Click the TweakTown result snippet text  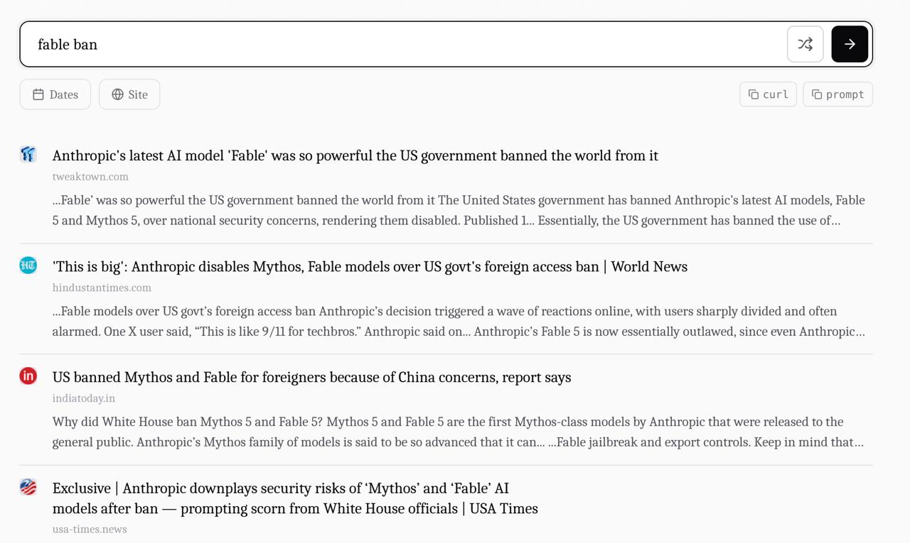pyautogui.click(x=459, y=210)
